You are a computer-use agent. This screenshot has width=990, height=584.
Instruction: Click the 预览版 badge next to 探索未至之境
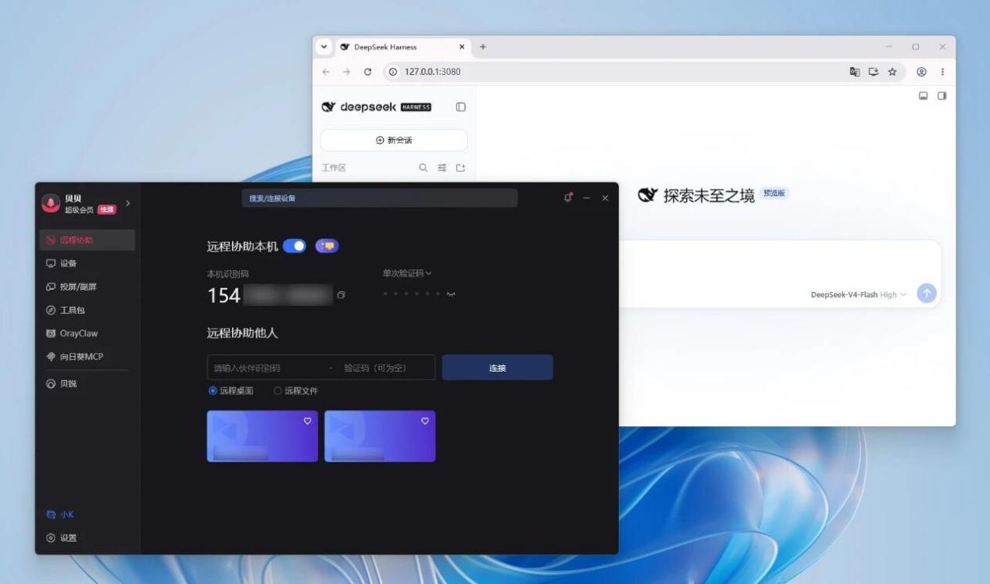click(775, 193)
